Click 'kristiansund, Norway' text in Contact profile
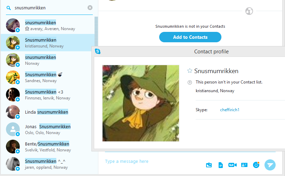This screenshot has height=176, width=285. coord(215,91)
